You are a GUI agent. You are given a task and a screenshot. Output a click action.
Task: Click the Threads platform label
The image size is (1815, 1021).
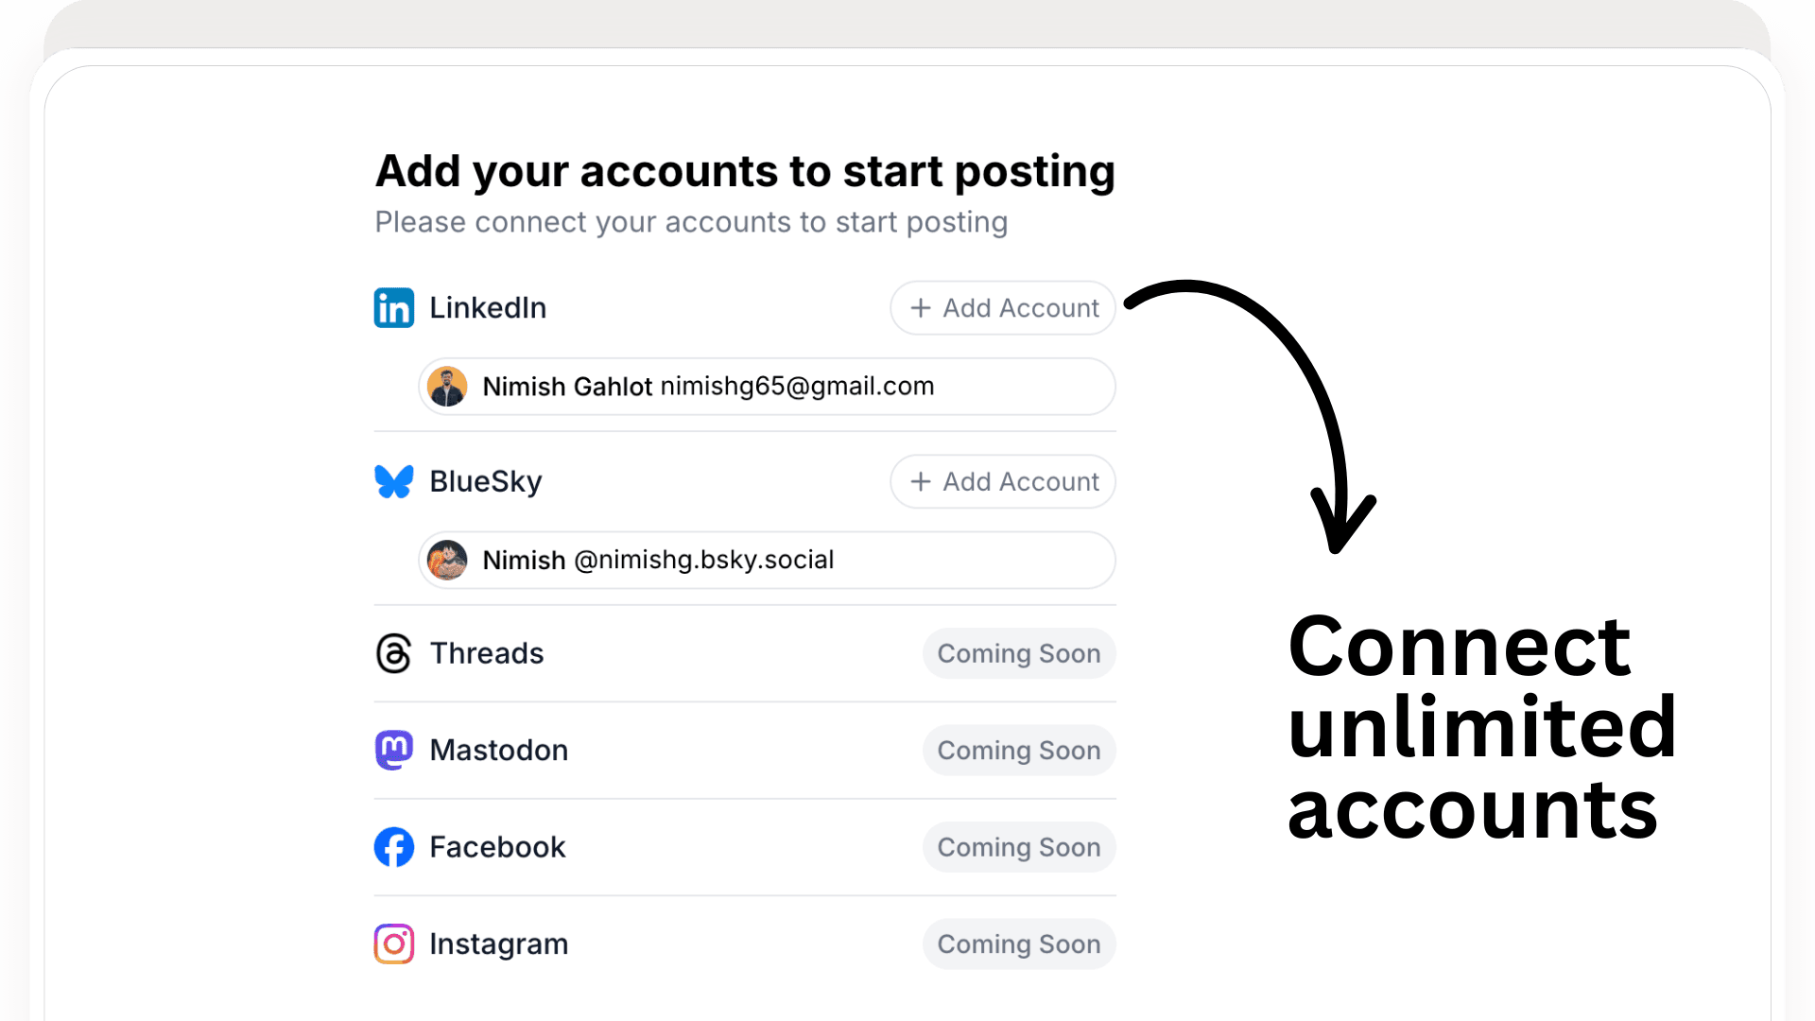click(x=487, y=653)
